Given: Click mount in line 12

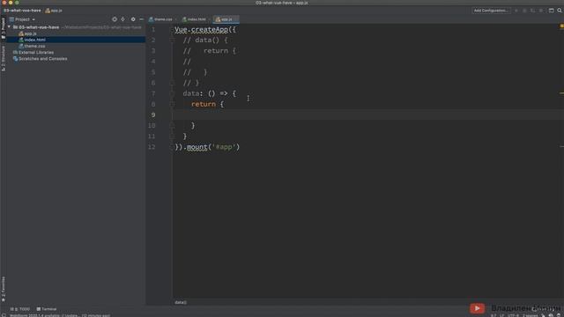Looking at the screenshot, I should (x=197, y=147).
